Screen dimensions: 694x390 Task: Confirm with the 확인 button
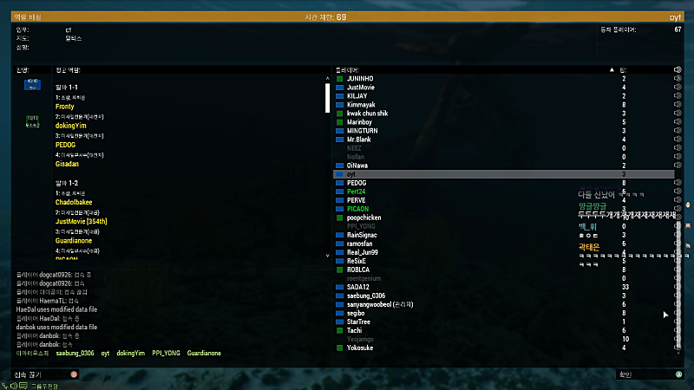click(650, 374)
